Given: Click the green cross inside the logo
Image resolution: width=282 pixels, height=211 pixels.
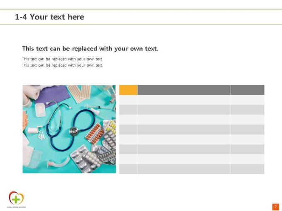Looking at the screenshot, I should click(x=16, y=199).
